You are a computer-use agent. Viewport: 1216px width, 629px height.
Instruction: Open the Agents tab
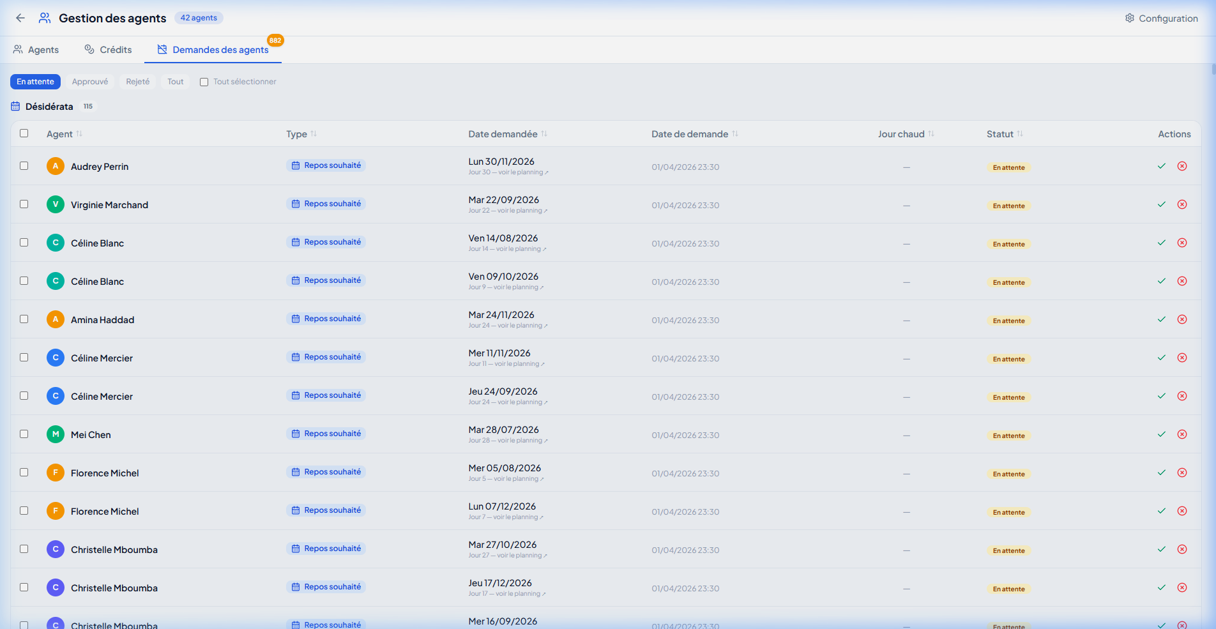[36, 50]
